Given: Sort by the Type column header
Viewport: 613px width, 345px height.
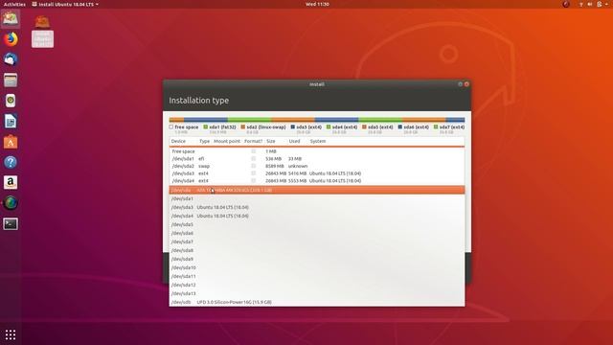Looking at the screenshot, I should pos(204,141).
